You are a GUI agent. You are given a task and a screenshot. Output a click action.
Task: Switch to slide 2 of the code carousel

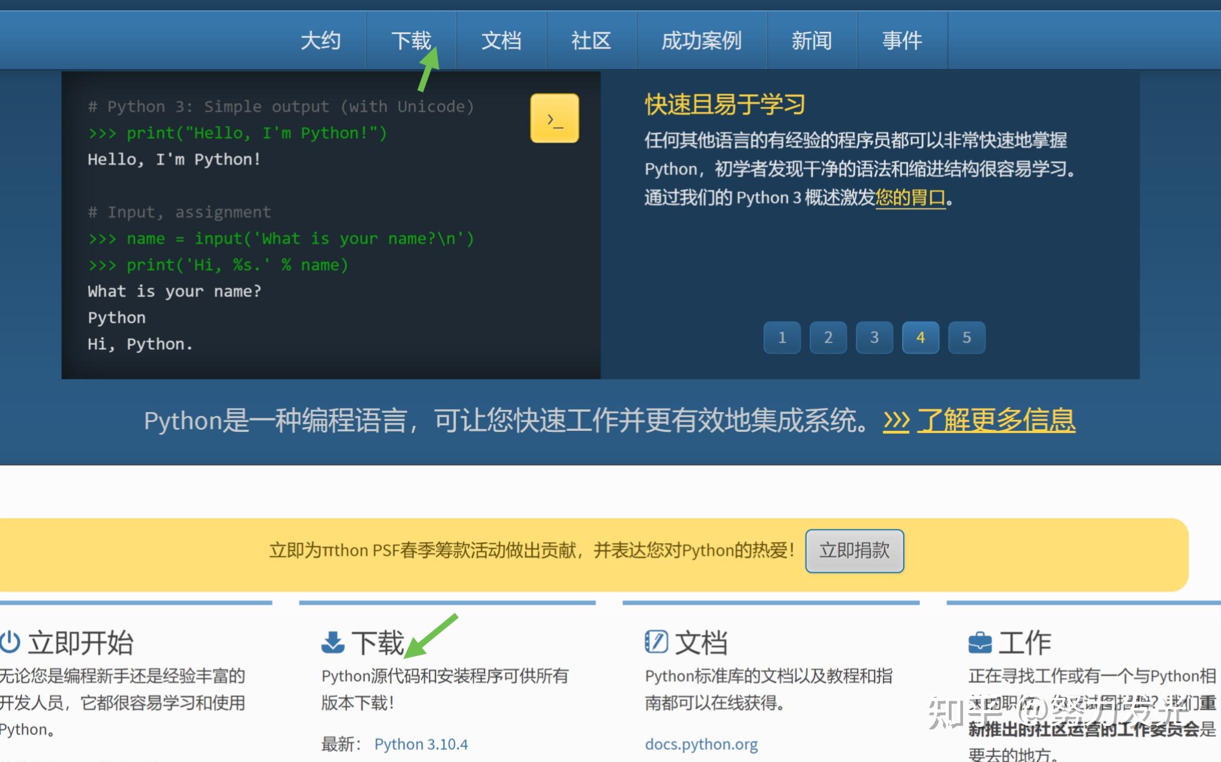(x=828, y=338)
